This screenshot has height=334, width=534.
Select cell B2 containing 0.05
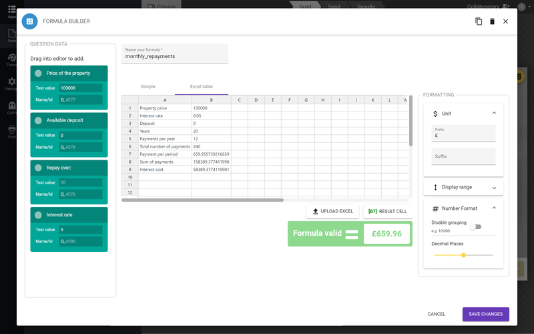[212, 116]
